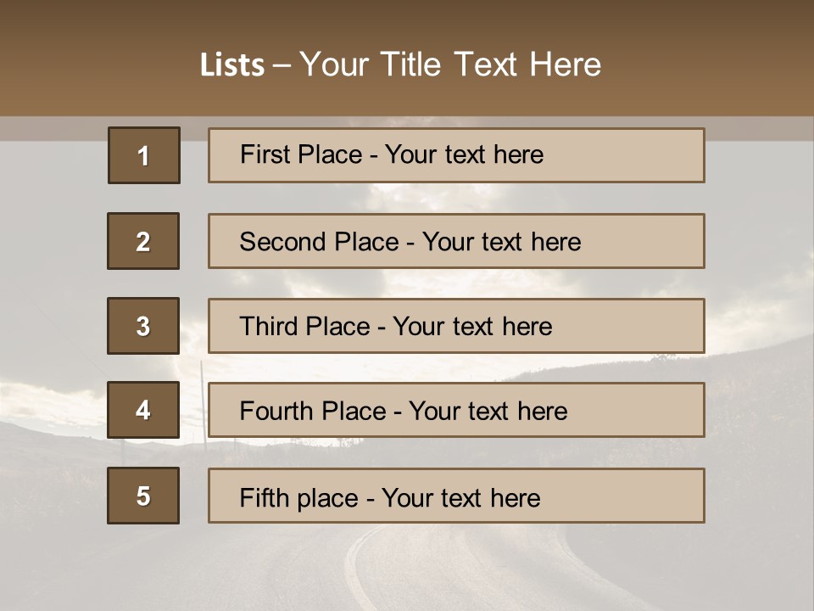Select the number 4 square

pos(143,410)
